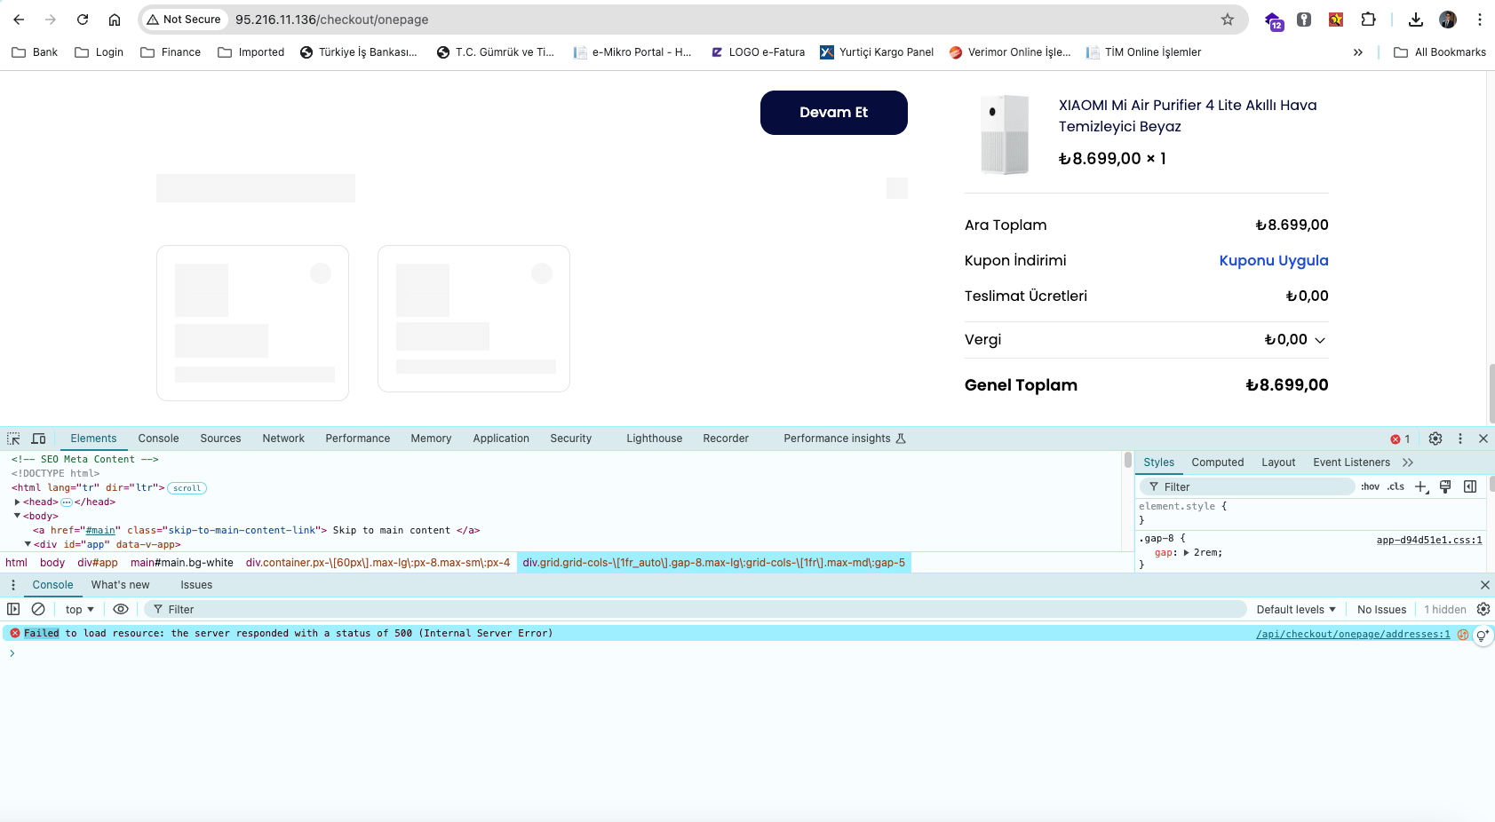This screenshot has width=1495, height=822.
Task: Switch to the Computed styles tab
Action: pyautogui.click(x=1217, y=462)
